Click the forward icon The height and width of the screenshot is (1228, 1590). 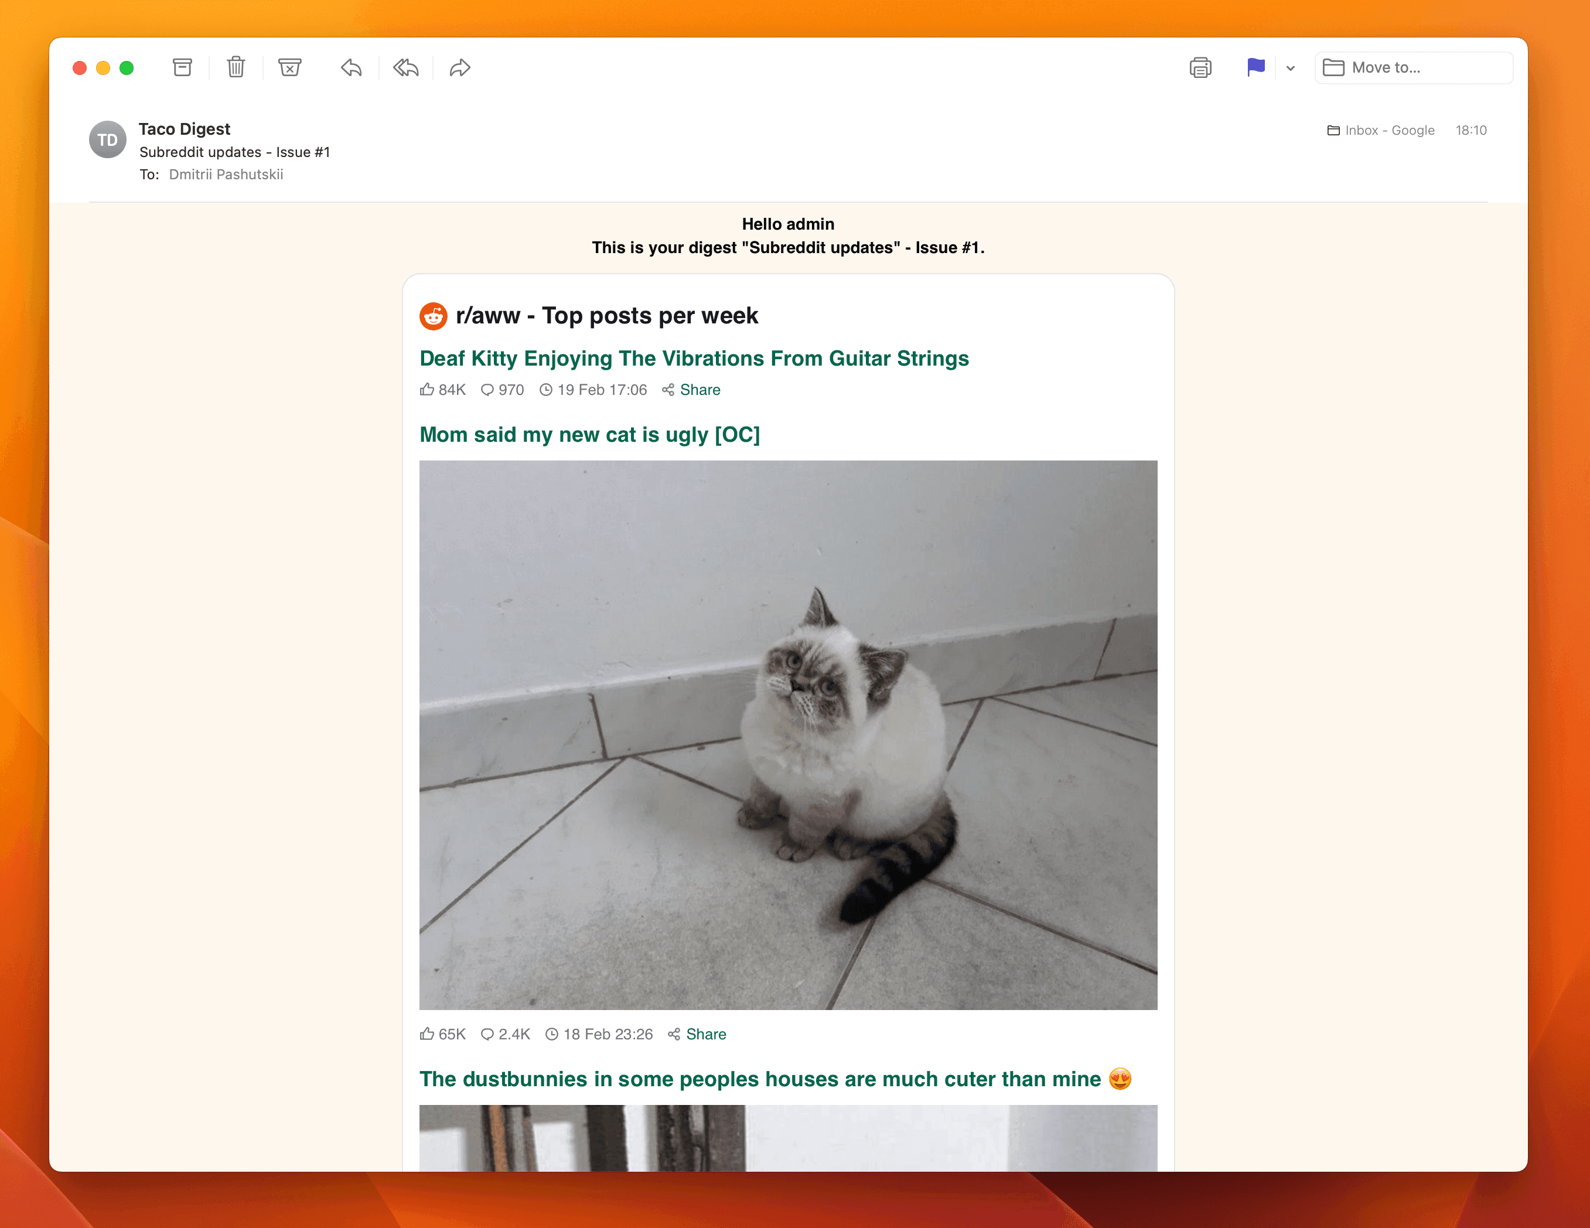tap(459, 67)
